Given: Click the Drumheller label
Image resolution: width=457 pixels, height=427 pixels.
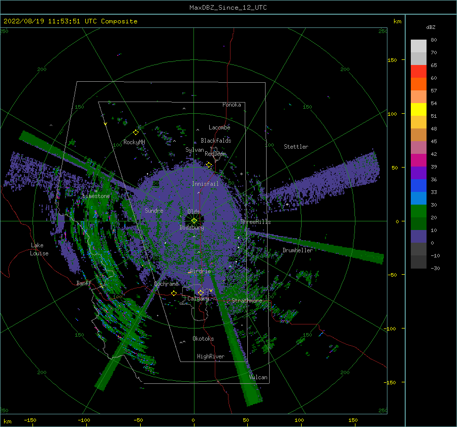Looking at the screenshot, I should 298,250.
